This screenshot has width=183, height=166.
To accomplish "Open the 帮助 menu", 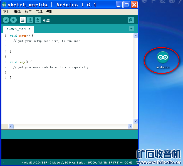I will [50, 12].
